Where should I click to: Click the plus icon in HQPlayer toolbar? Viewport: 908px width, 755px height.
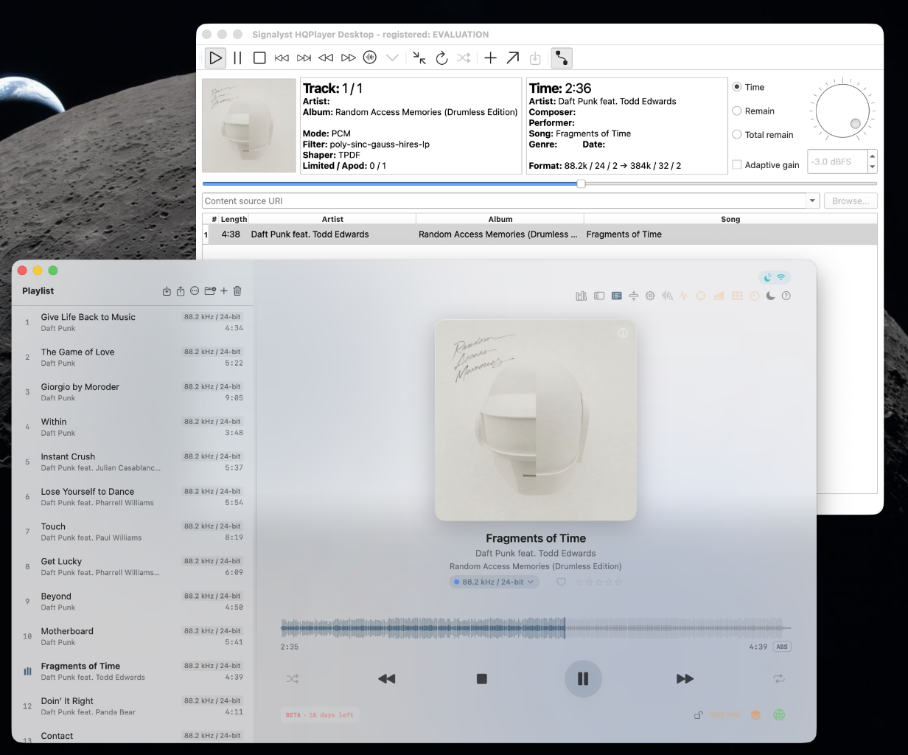[x=490, y=58]
